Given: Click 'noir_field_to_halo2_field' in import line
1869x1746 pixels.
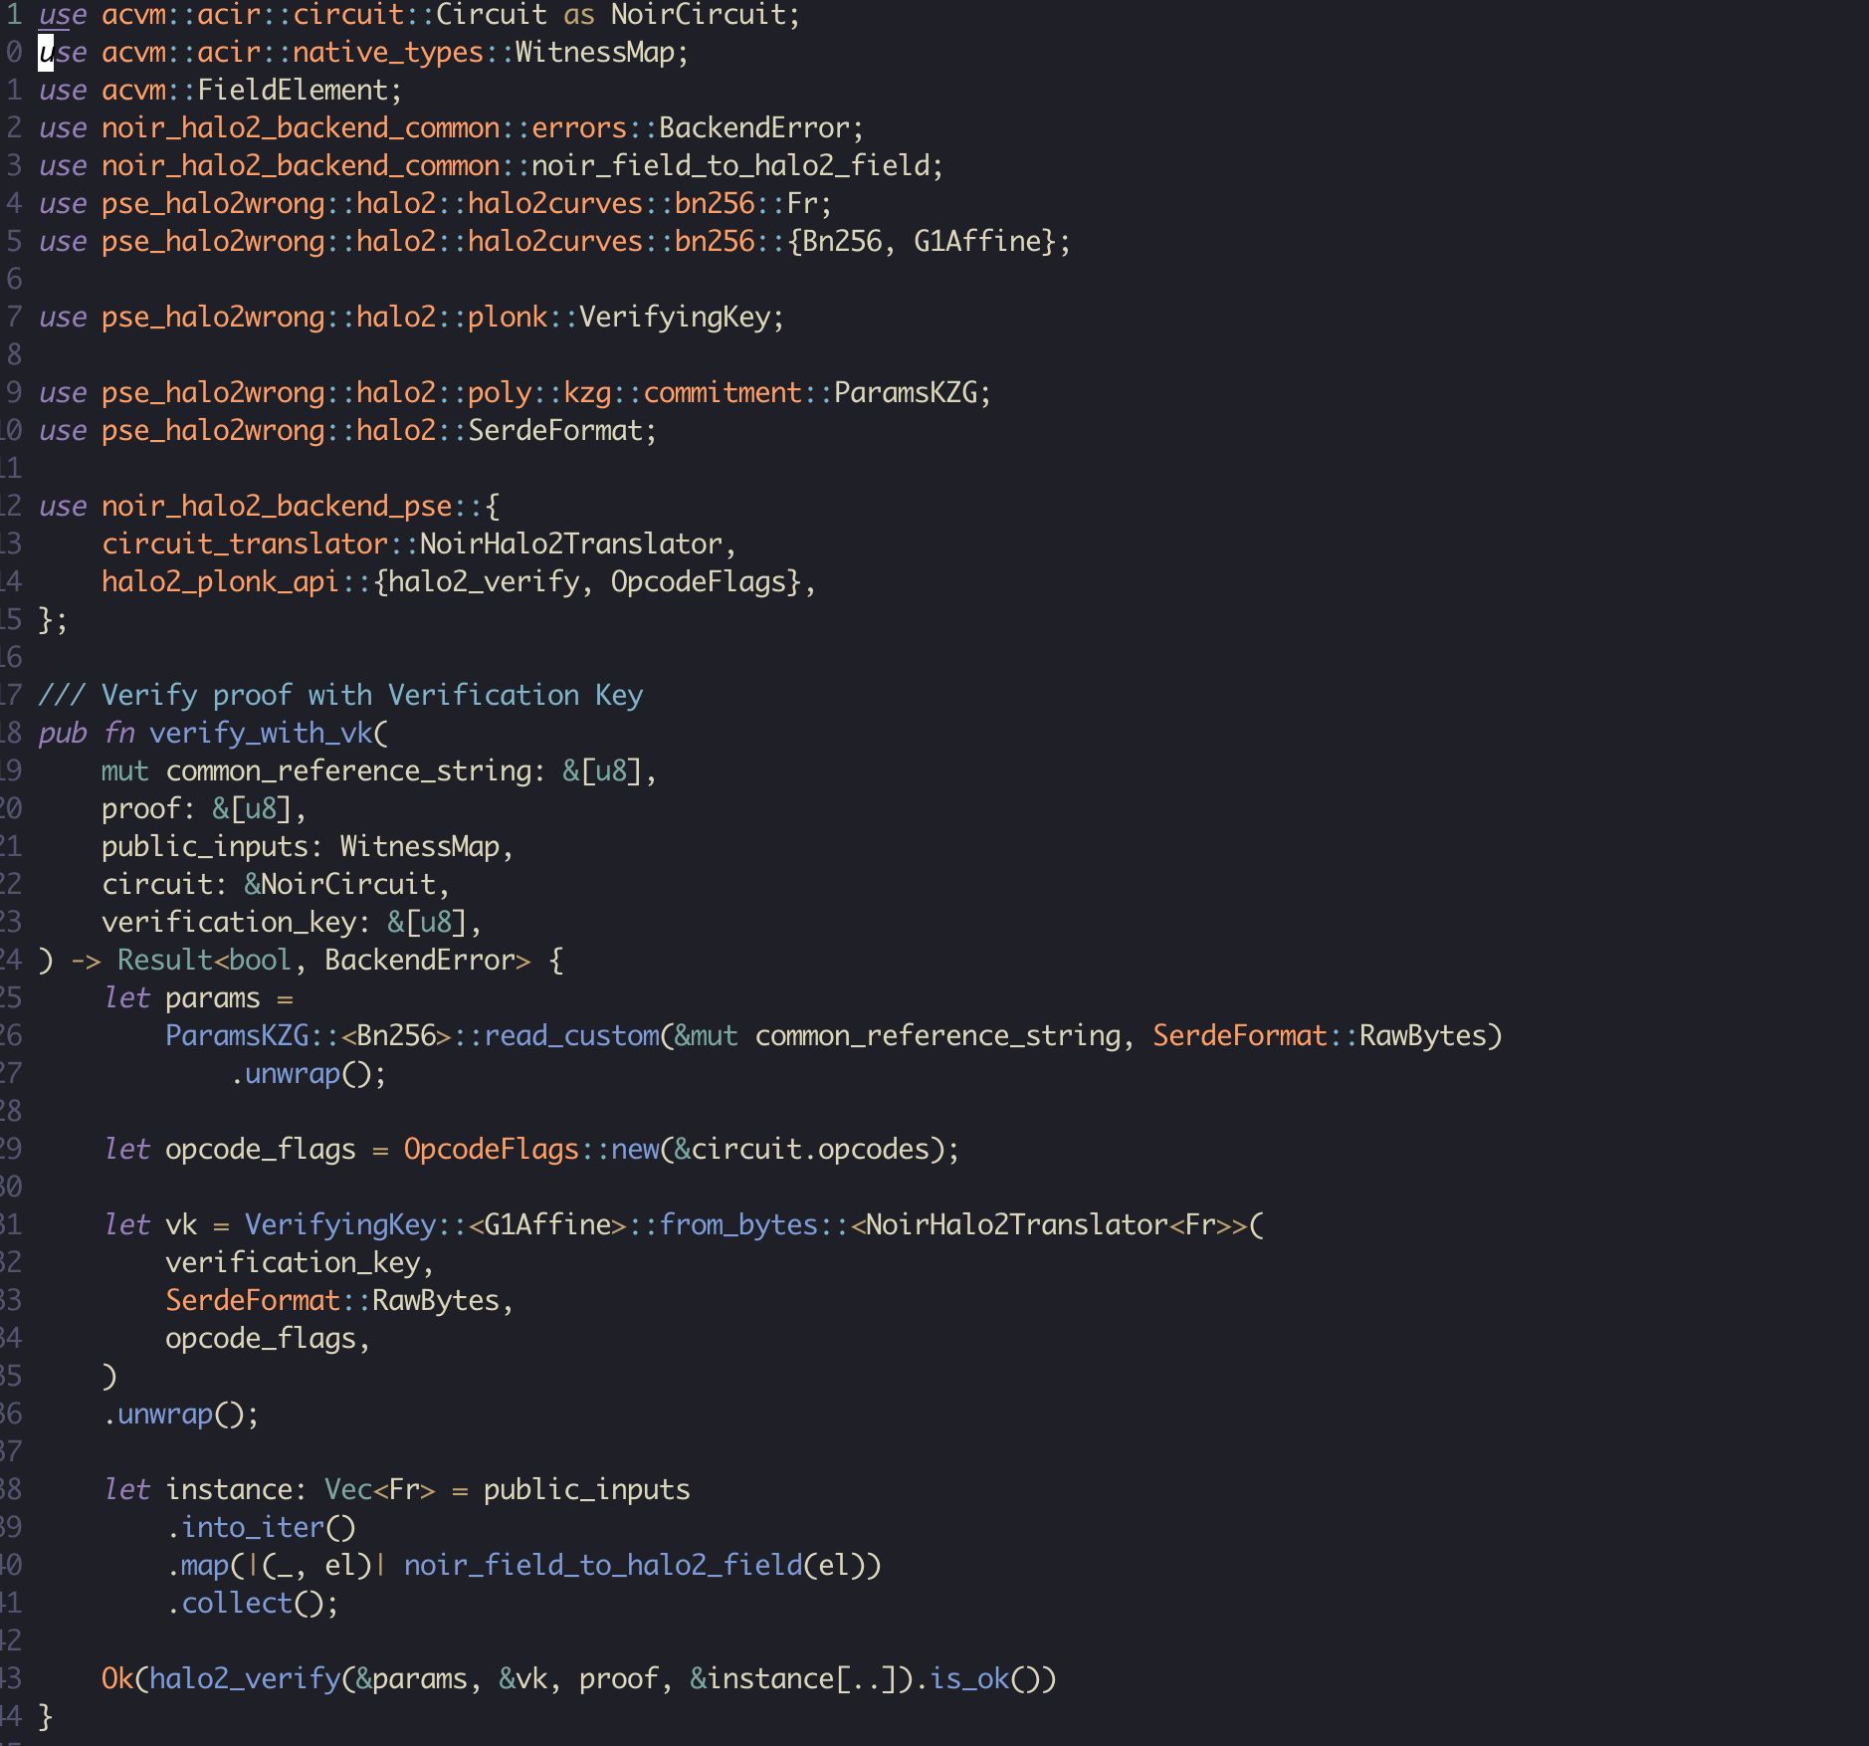Looking at the screenshot, I should (730, 165).
